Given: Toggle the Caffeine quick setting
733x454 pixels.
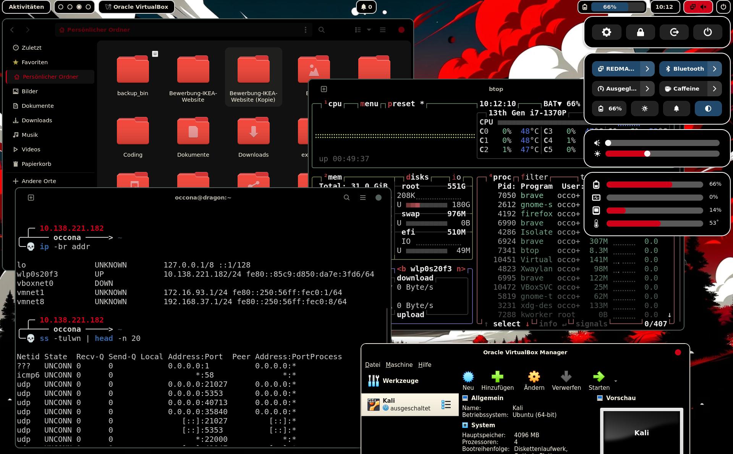Looking at the screenshot, I should (684, 89).
